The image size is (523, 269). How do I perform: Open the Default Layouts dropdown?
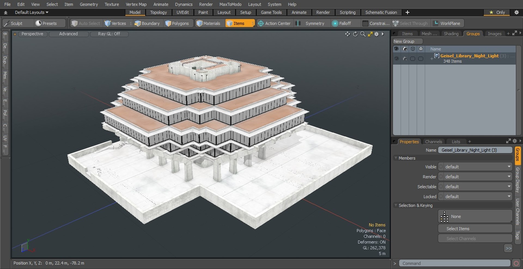(x=31, y=12)
